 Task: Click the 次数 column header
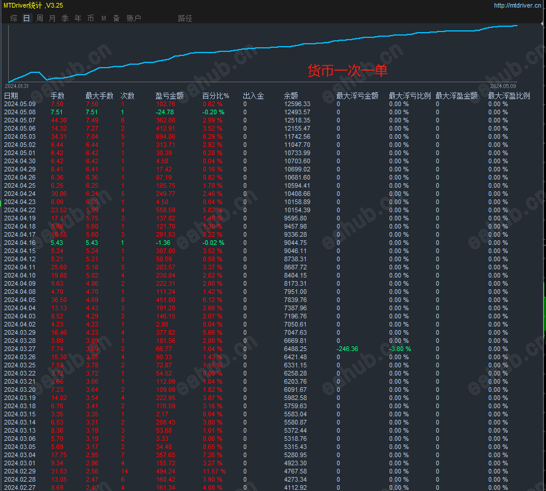point(127,96)
